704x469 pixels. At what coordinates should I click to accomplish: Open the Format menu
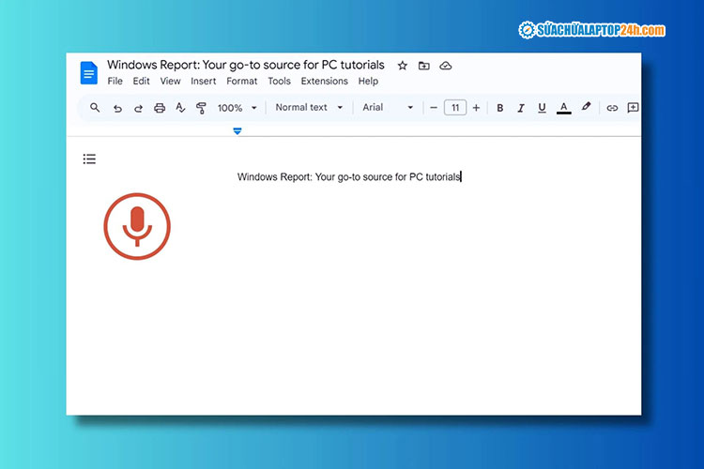[241, 82]
